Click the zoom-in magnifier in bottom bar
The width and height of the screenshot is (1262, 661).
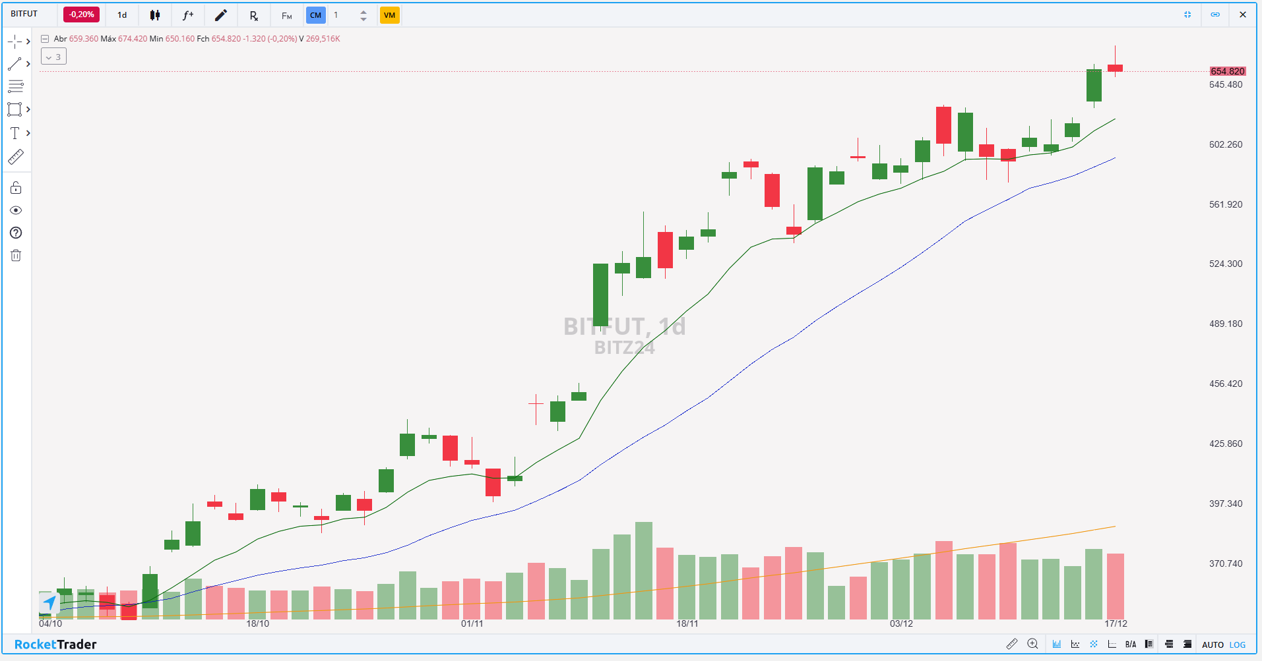(x=1032, y=644)
